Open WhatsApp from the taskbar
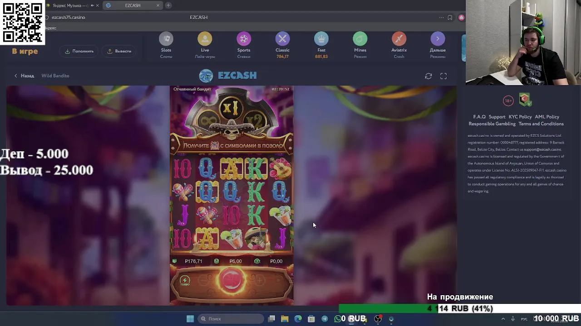581x326 pixels. coord(338,319)
